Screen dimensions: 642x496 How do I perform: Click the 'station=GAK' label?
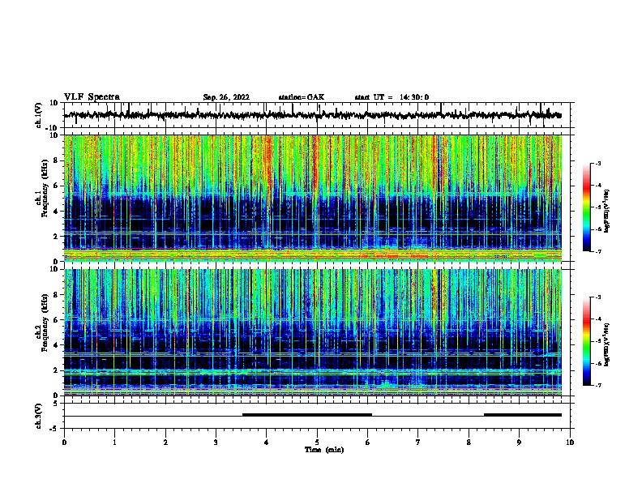302,97
